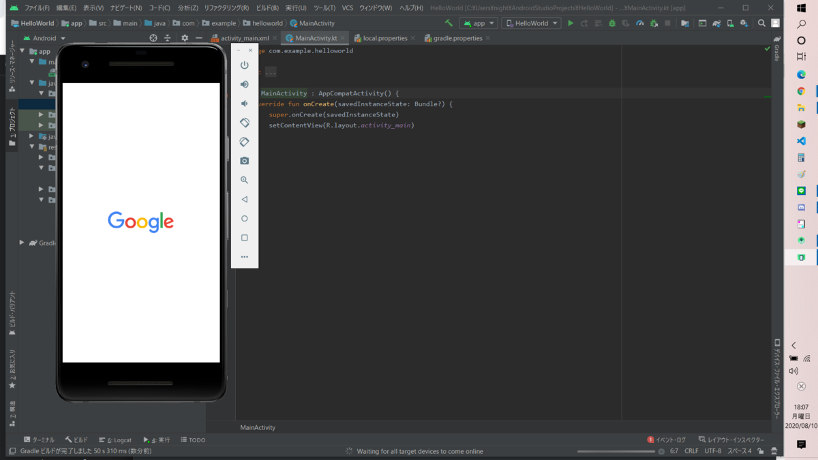The width and height of the screenshot is (818, 460).
Task: Click Select Opened File target icon
Action: [153, 38]
